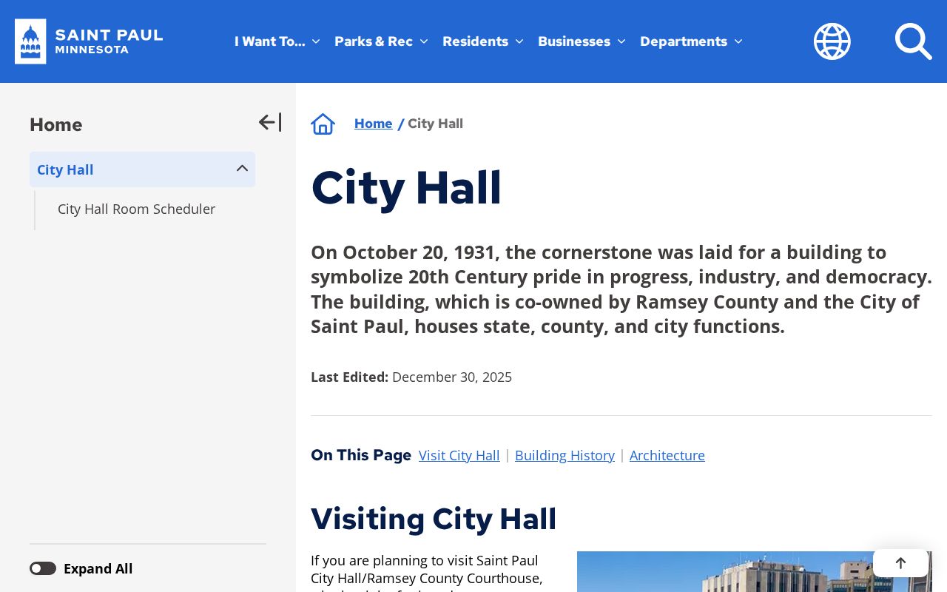Viewport: 947px width, 592px height.
Task: Jump to Visit City Hall section
Action: [459, 456]
